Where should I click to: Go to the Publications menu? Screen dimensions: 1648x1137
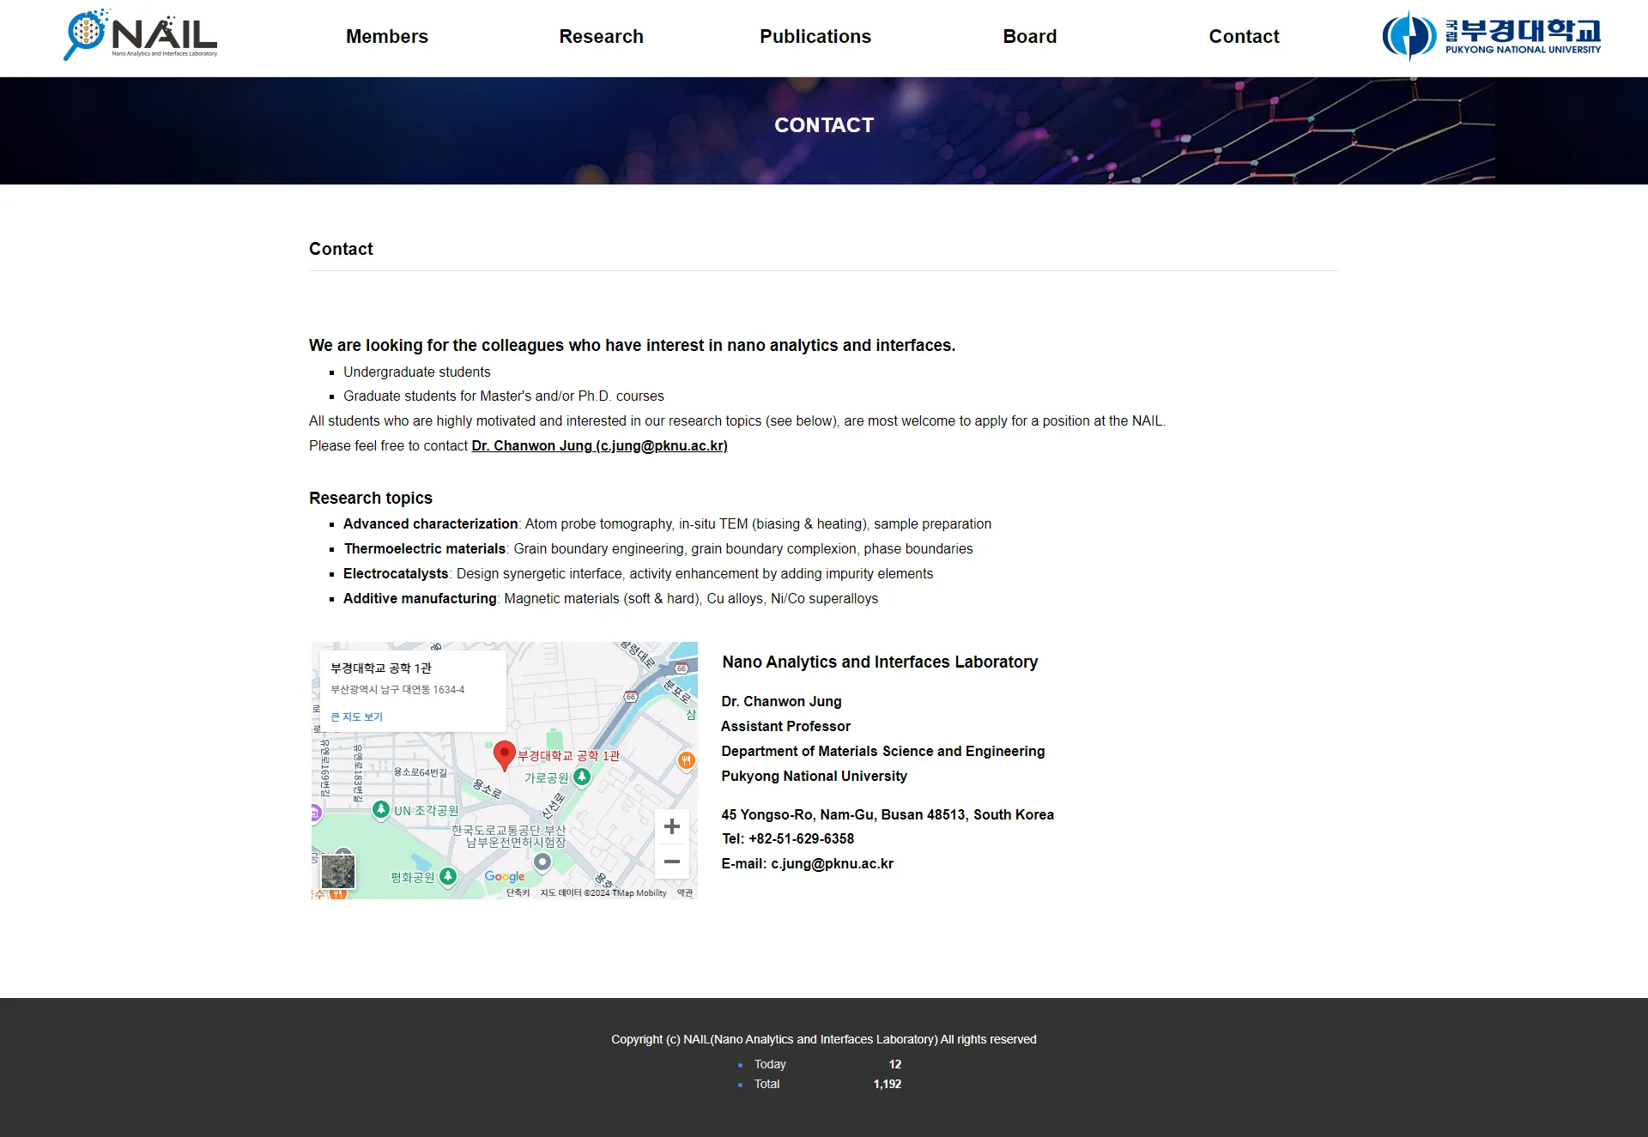point(815,37)
